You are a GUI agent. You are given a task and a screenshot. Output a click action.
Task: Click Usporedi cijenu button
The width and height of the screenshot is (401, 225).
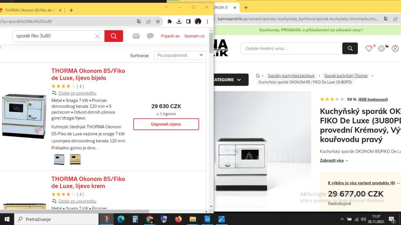click(x=166, y=124)
